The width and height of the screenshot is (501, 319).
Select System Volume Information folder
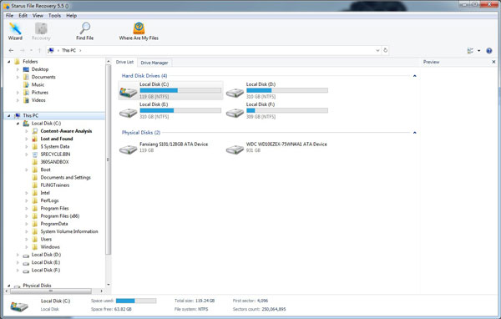[x=69, y=231]
